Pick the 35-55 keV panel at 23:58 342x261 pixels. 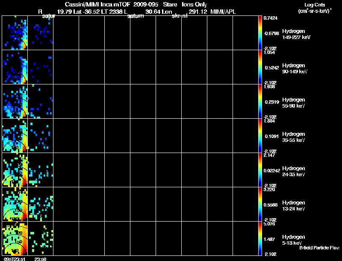tap(40, 136)
